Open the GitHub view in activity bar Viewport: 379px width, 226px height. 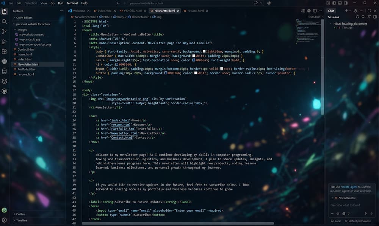coord(4,91)
